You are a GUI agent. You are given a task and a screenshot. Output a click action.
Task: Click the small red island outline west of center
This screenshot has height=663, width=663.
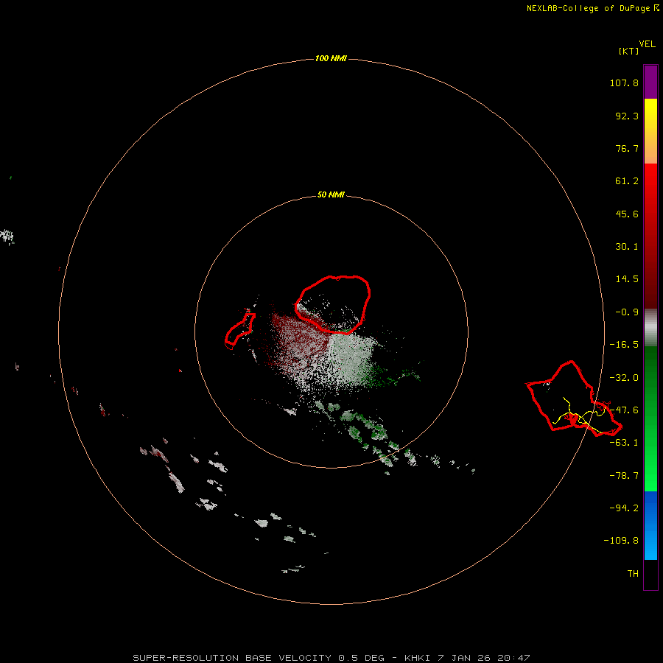pos(239,329)
